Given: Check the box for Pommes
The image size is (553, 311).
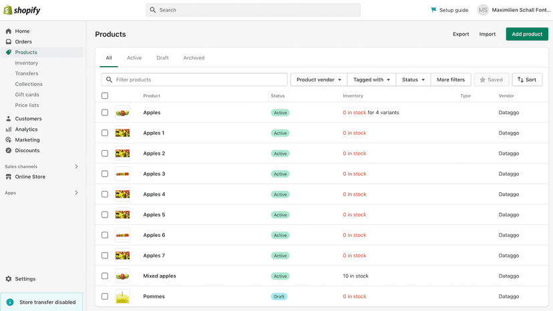Looking at the screenshot, I should pyautogui.click(x=105, y=296).
